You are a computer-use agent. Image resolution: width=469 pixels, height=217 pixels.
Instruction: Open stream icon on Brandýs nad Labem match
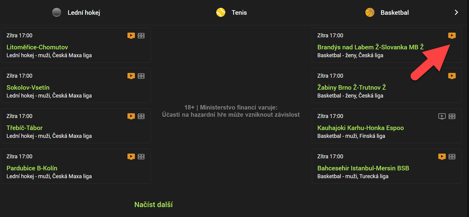click(452, 35)
